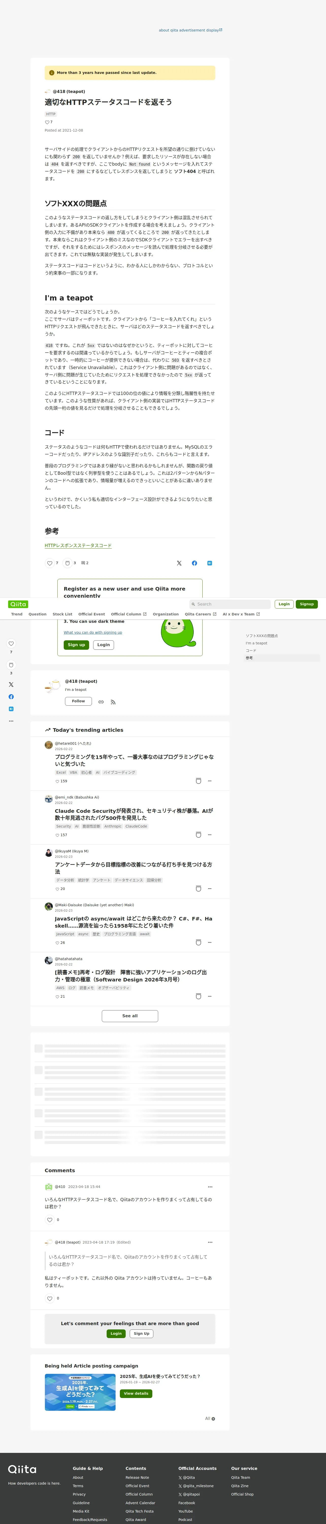Share article on X below article body

179,563
